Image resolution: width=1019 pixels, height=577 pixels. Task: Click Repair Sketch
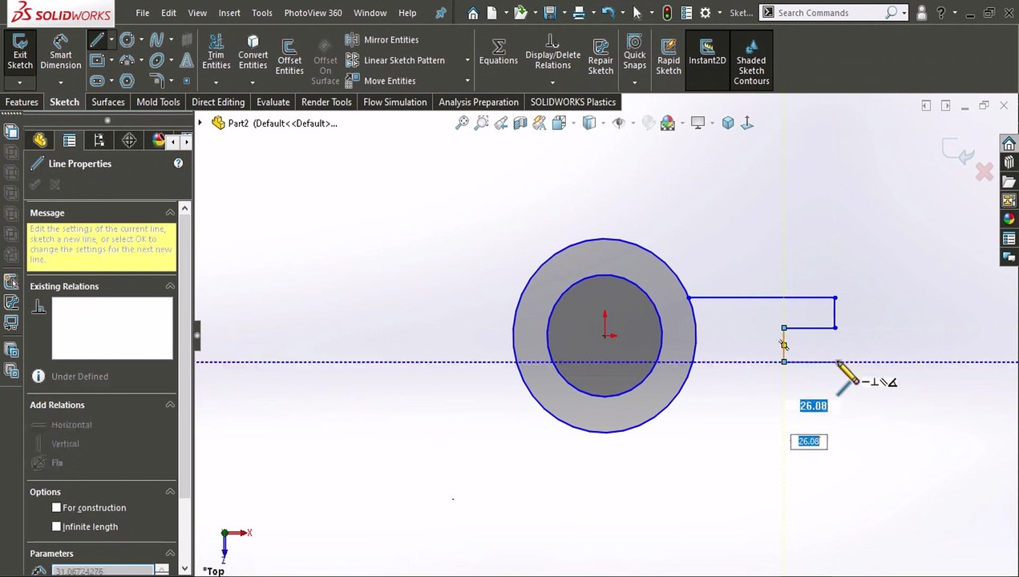[600, 56]
